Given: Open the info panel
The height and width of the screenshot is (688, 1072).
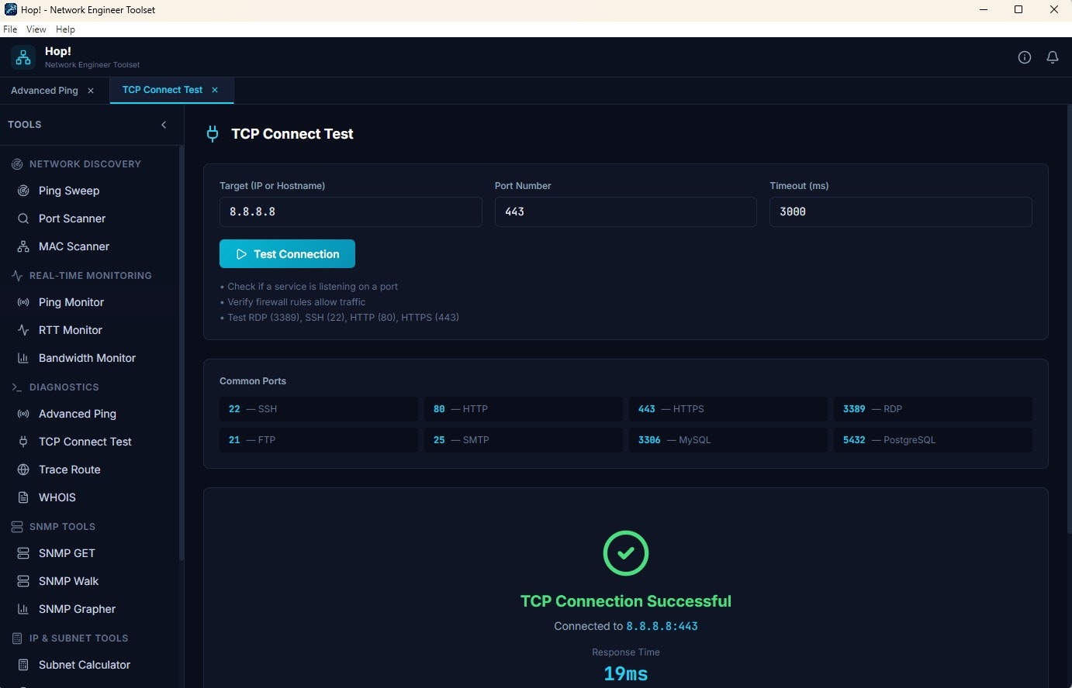Looking at the screenshot, I should click(x=1024, y=57).
